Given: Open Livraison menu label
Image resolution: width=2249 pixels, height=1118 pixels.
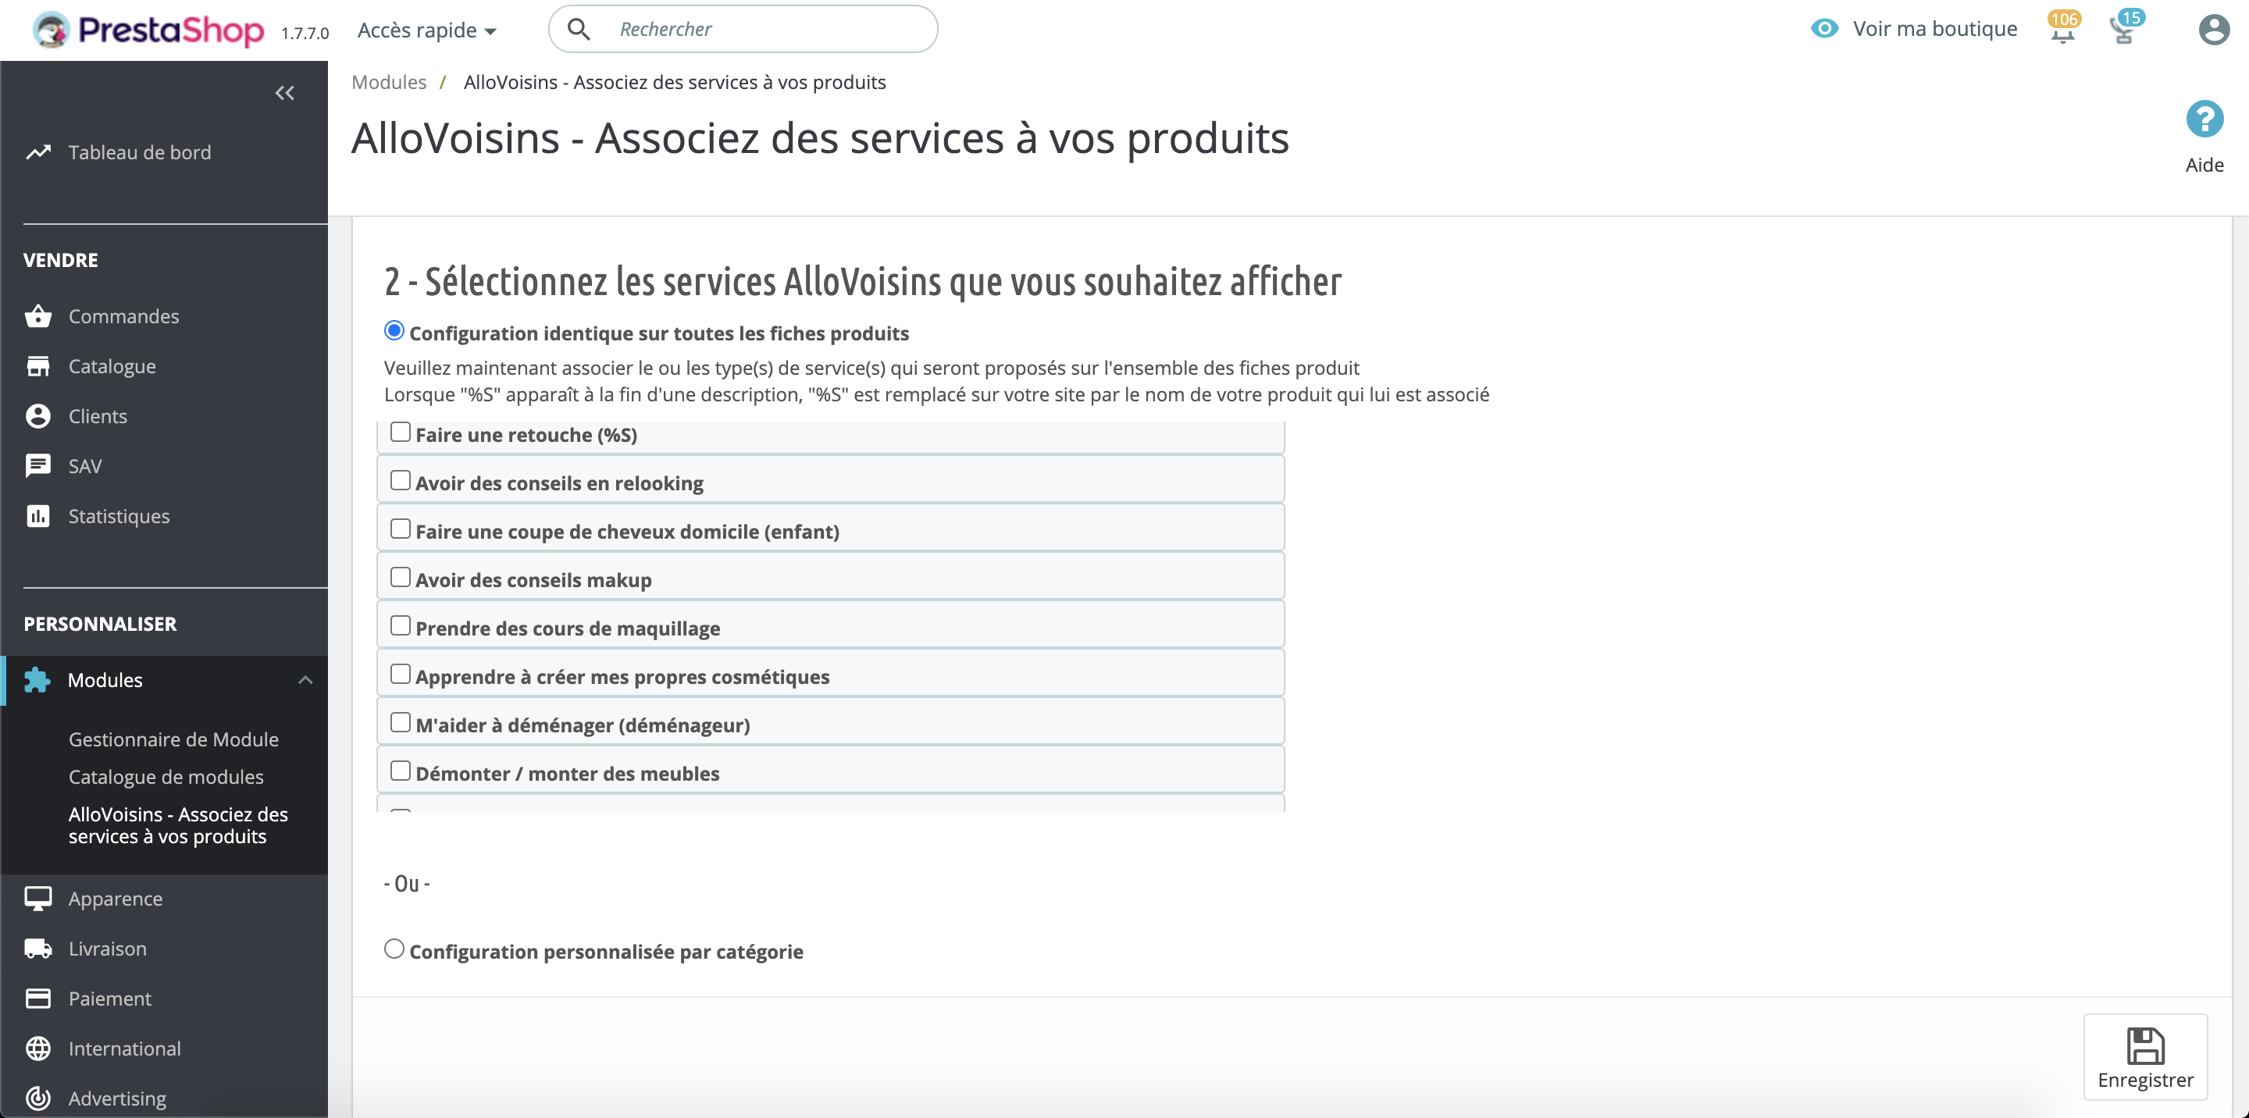Looking at the screenshot, I should 108,949.
